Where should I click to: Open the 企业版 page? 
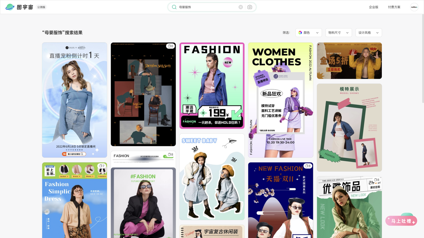coord(373,7)
